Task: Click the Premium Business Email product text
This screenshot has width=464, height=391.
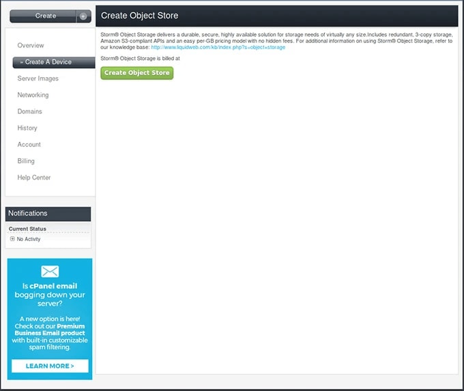Action: point(50,330)
